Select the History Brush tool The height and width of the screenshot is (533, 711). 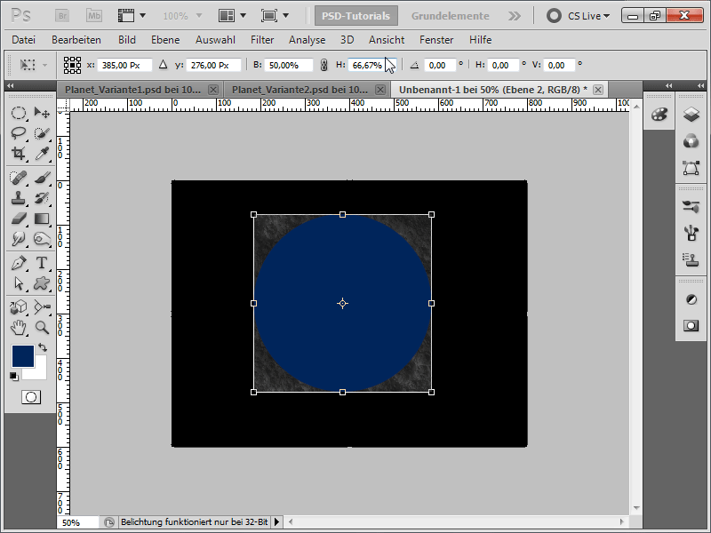click(x=42, y=198)
